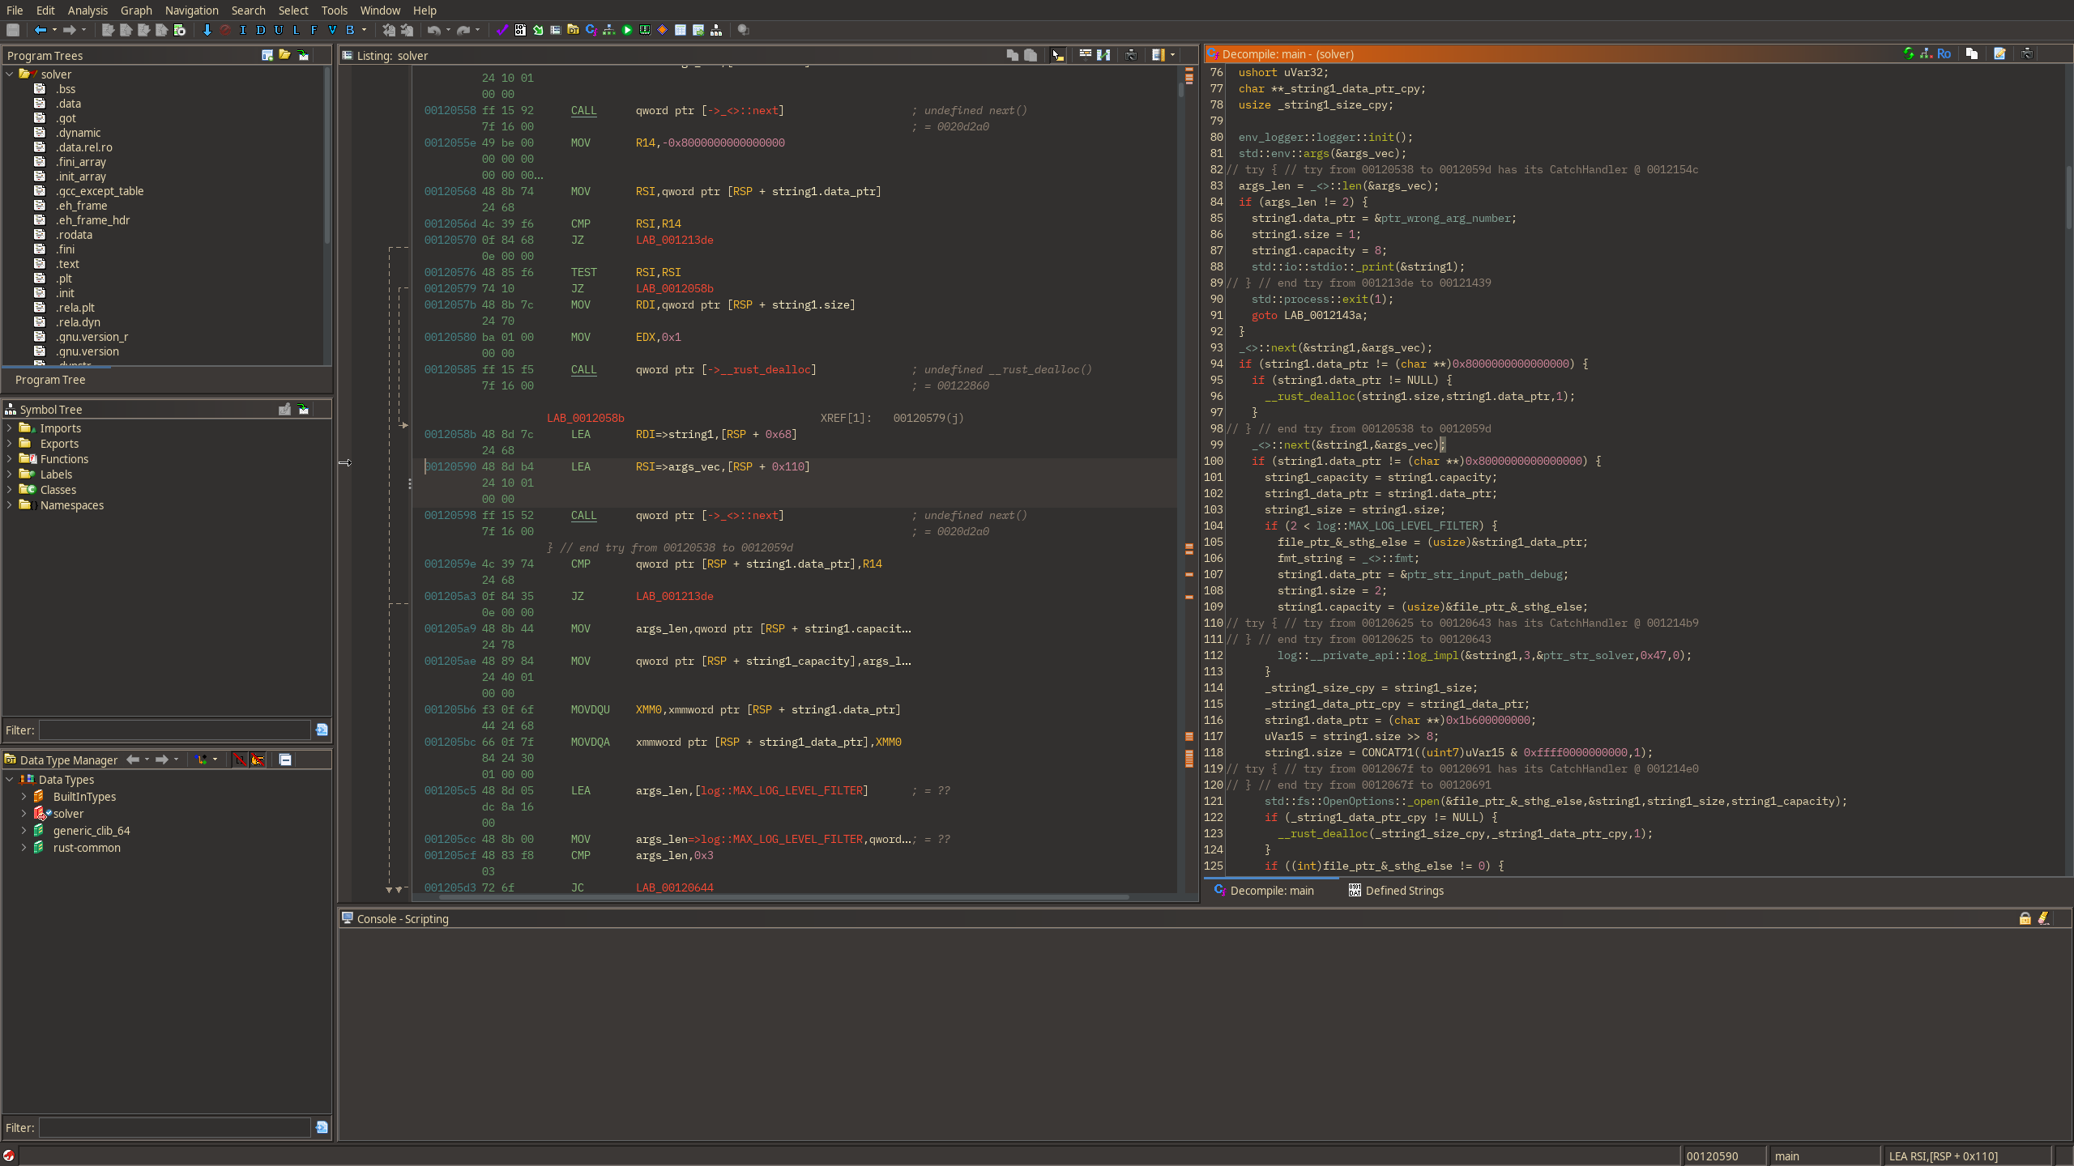Screen dimensions: 2074x1166
Task: Click the Display Decompiler toolbar icon
Action: (x=591, y=30)
